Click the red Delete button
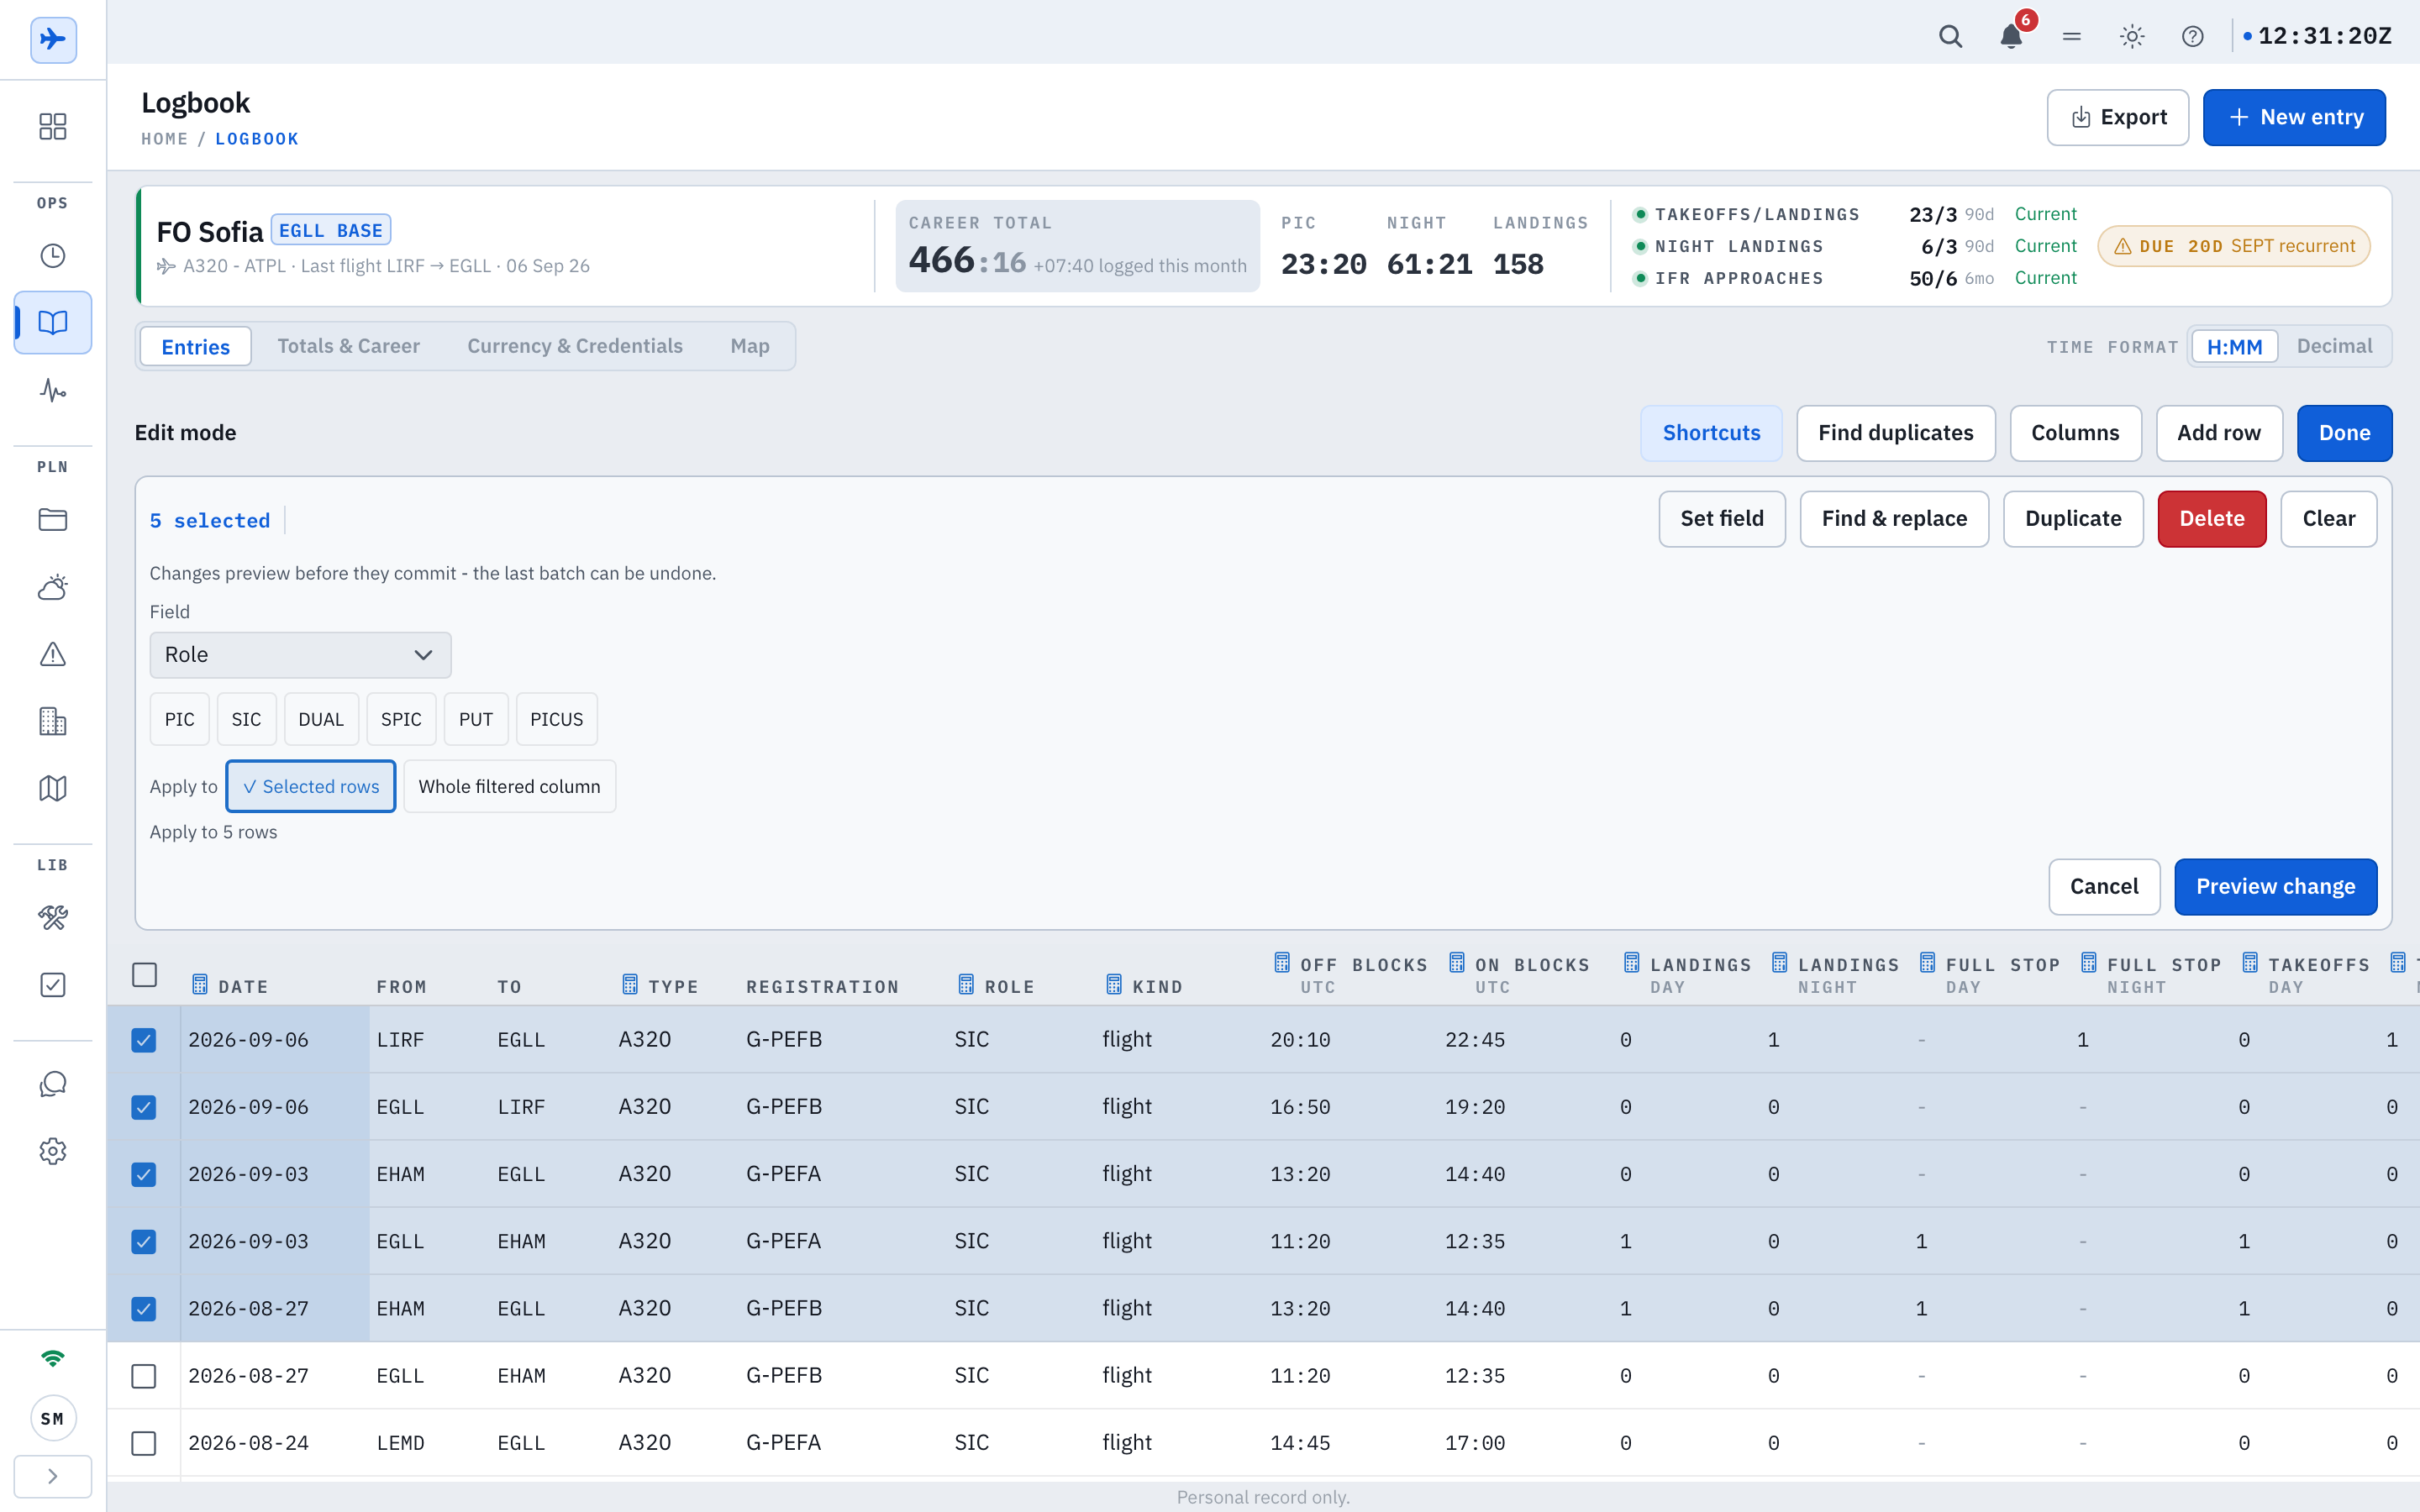Viewport: 2420px width, 1512px height. point(2212,519)
